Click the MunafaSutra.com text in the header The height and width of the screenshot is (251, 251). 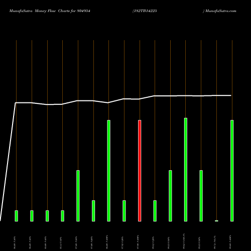click(220, 11)
